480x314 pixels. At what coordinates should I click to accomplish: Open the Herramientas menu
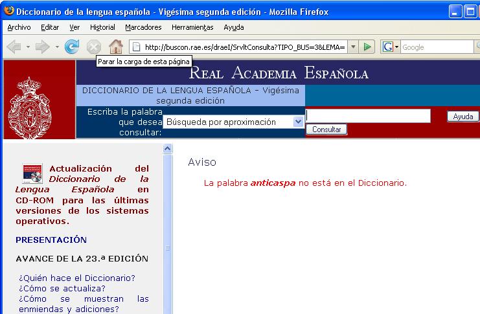click(x=192, y=27)
